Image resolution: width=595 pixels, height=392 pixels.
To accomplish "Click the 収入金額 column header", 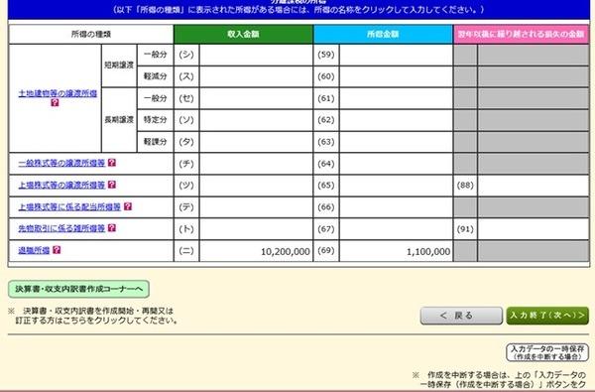I will click(x=243, y=34).
